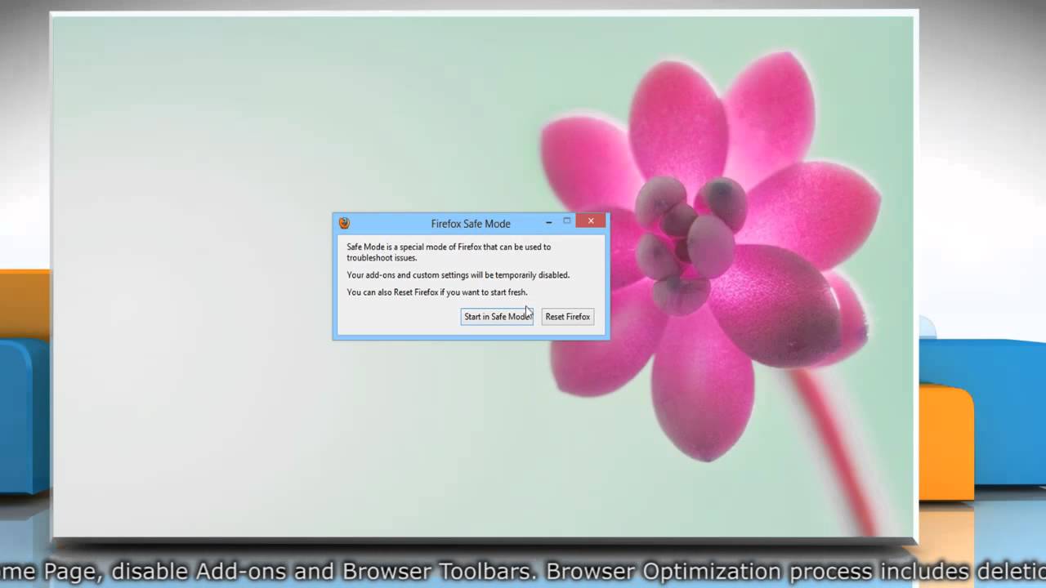Click the line 'You can also Reset Firefox if you want to start fresh.'
Screen dimensions: 1046x588
[x=437, y=292]
